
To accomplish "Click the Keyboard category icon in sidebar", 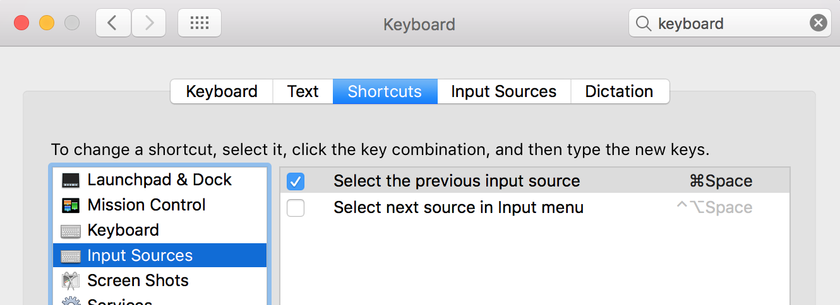I will point(70,231).
